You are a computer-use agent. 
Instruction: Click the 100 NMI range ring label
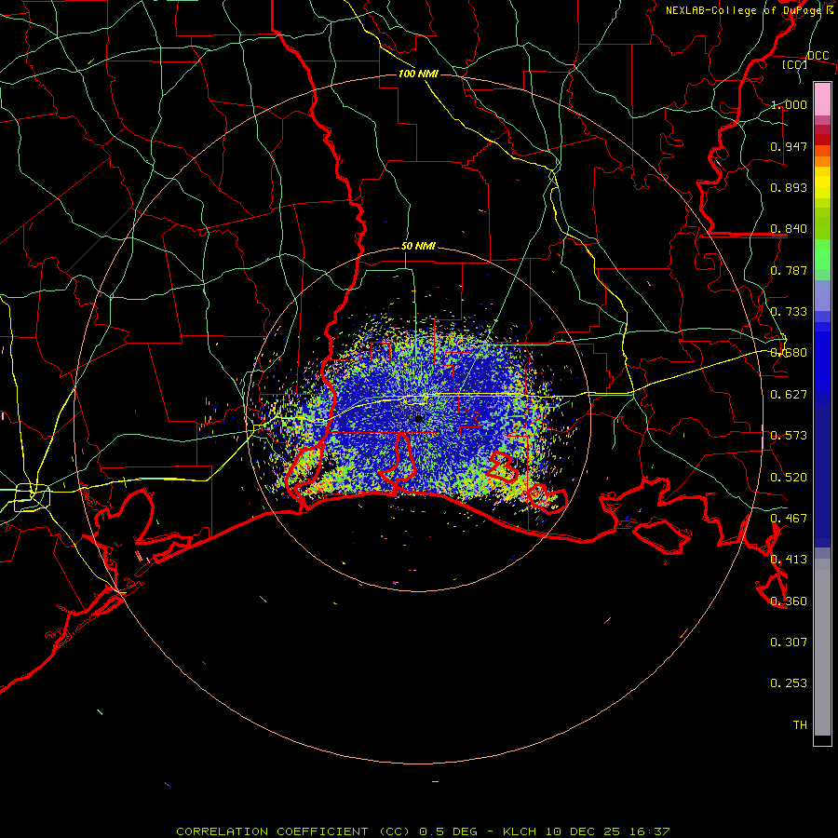tap(418, 74)
